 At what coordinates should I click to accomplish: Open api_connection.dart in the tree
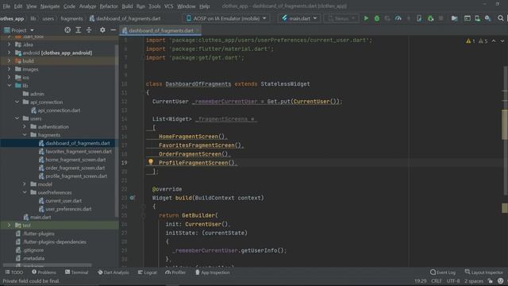(59, 110)
